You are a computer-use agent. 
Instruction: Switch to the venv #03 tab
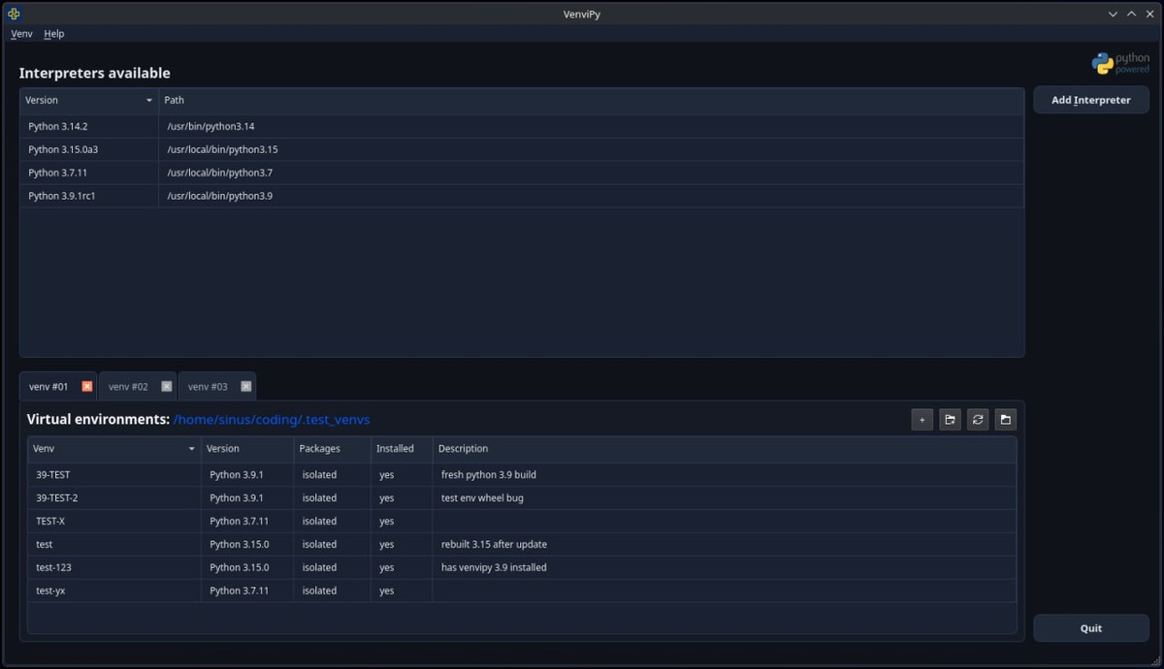(x=208, y=387)
